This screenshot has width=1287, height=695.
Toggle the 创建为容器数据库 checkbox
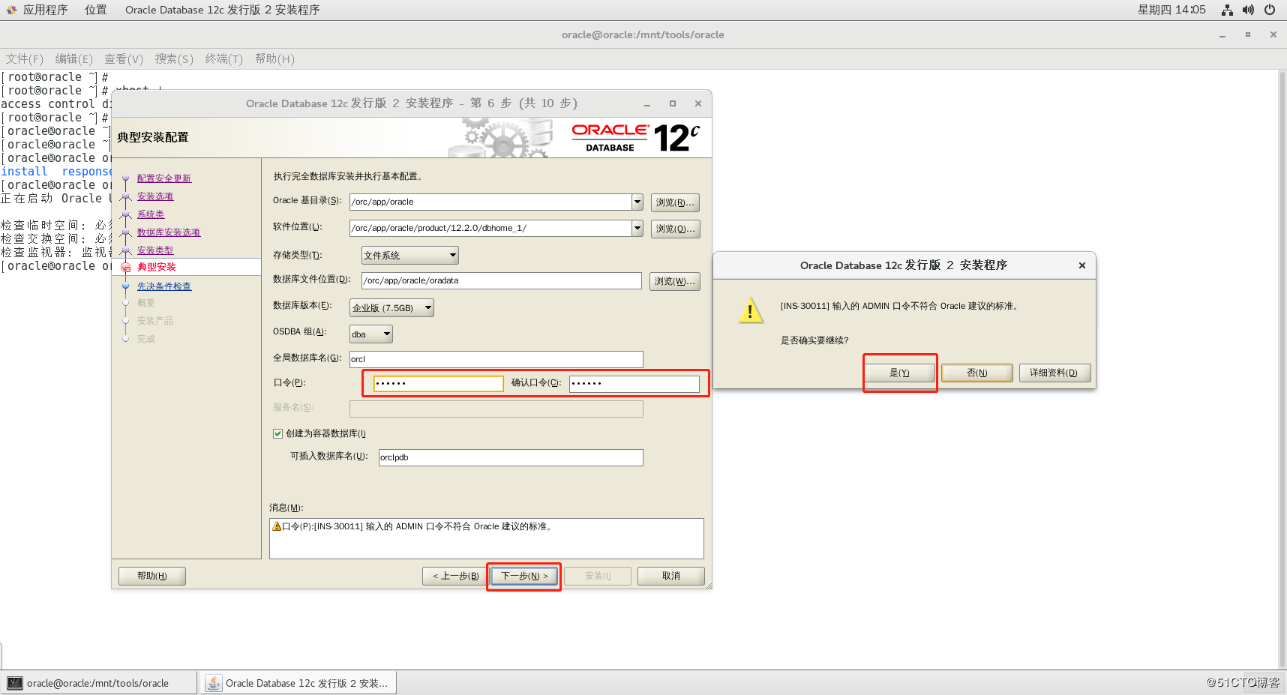(278, 433)
